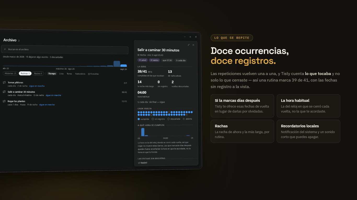Click the salud tag chip
Viewport: 357px width, 200px height.
(143, 60)
